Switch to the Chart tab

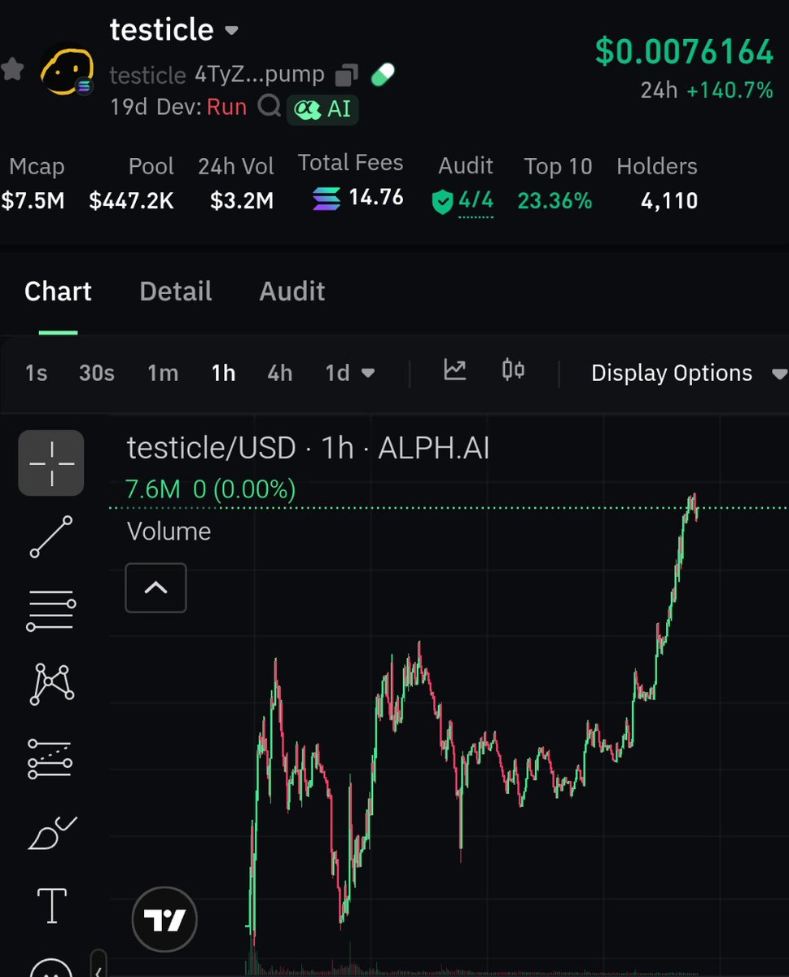pyautogui.click(x=58, y=291)
